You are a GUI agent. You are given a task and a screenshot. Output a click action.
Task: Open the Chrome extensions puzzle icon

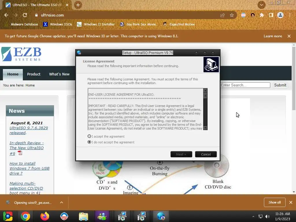[262, 15]
